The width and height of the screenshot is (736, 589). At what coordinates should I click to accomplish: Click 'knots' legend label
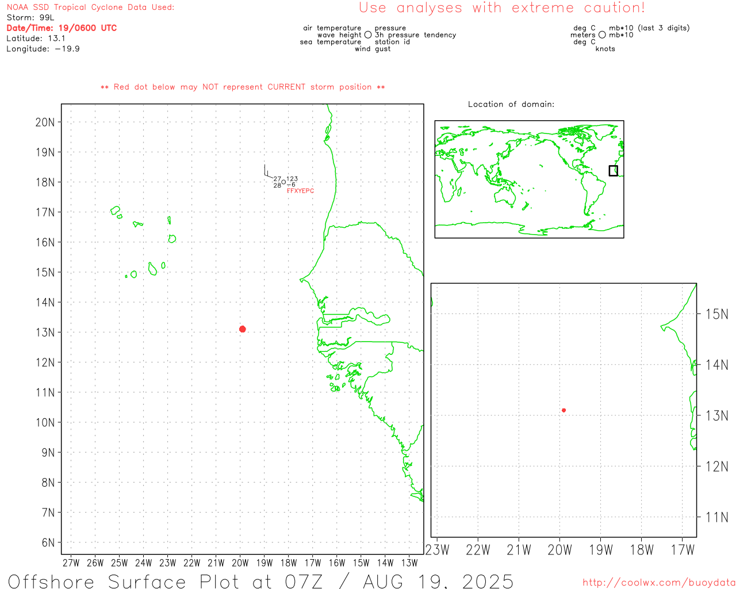pos(605,49)
